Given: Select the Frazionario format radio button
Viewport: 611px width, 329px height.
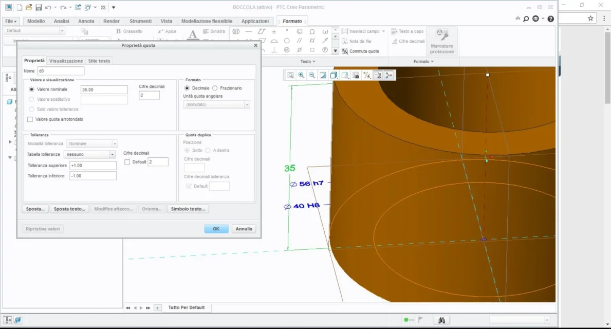Looking at the screenshot, I should coord(215,88).
